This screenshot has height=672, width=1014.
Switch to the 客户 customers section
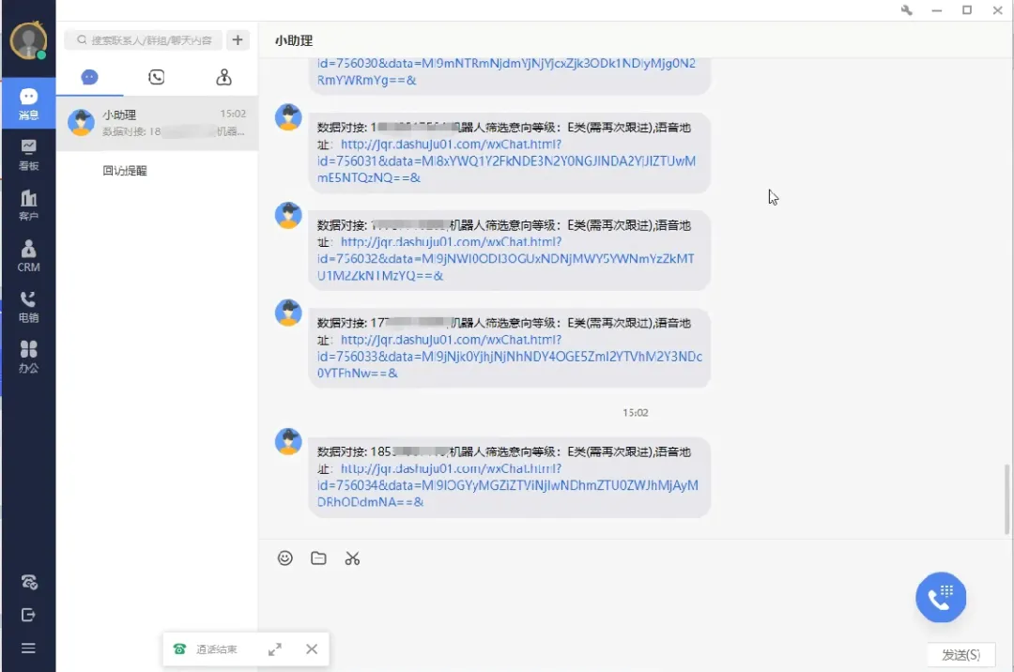point(28,205)
